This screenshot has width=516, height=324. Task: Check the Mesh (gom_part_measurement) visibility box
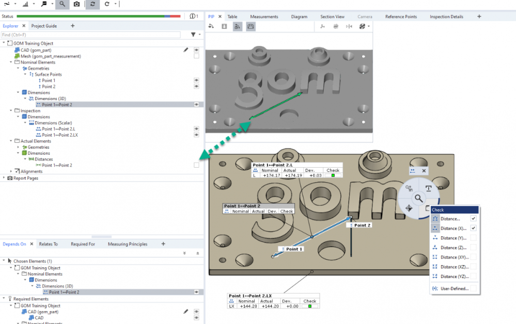[x=196, y=56]
